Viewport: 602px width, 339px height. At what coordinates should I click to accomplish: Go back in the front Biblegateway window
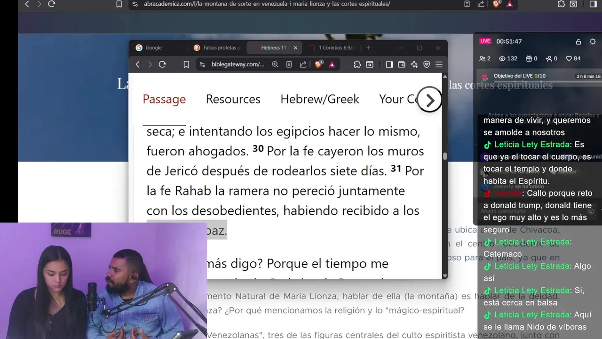pos(138,65)
